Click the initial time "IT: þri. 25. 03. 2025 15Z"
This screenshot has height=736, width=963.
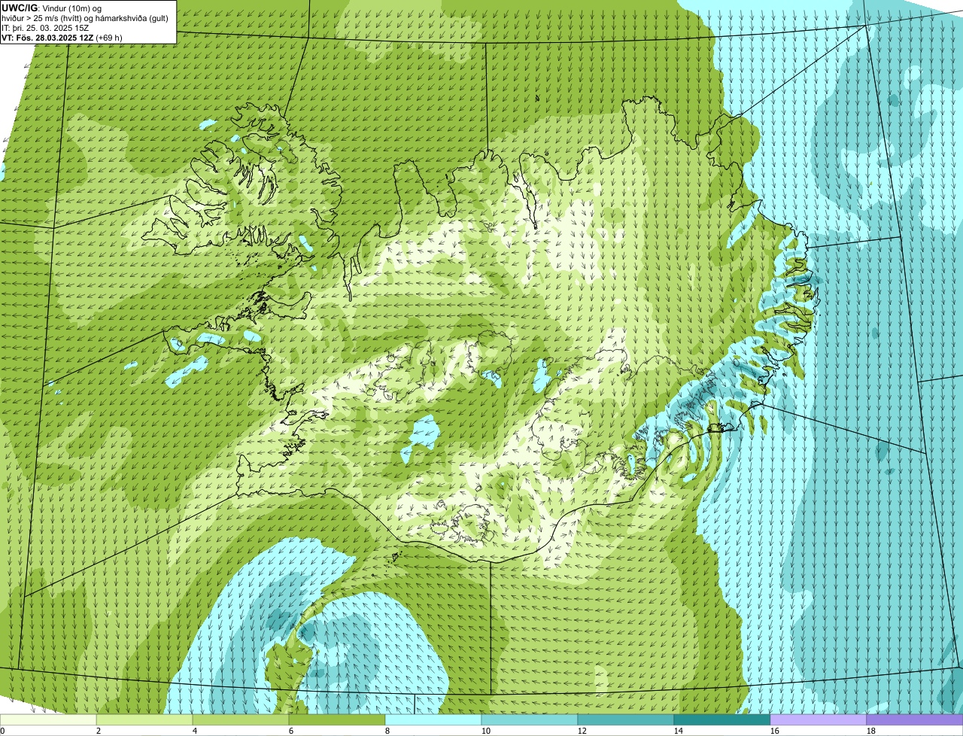pos(46,27)
